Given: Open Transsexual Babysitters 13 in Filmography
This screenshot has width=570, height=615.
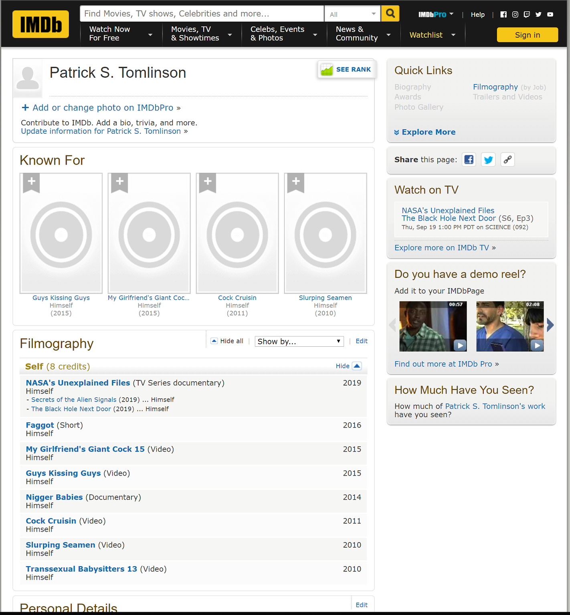Looking at the screenshot, I should [81, 569].
